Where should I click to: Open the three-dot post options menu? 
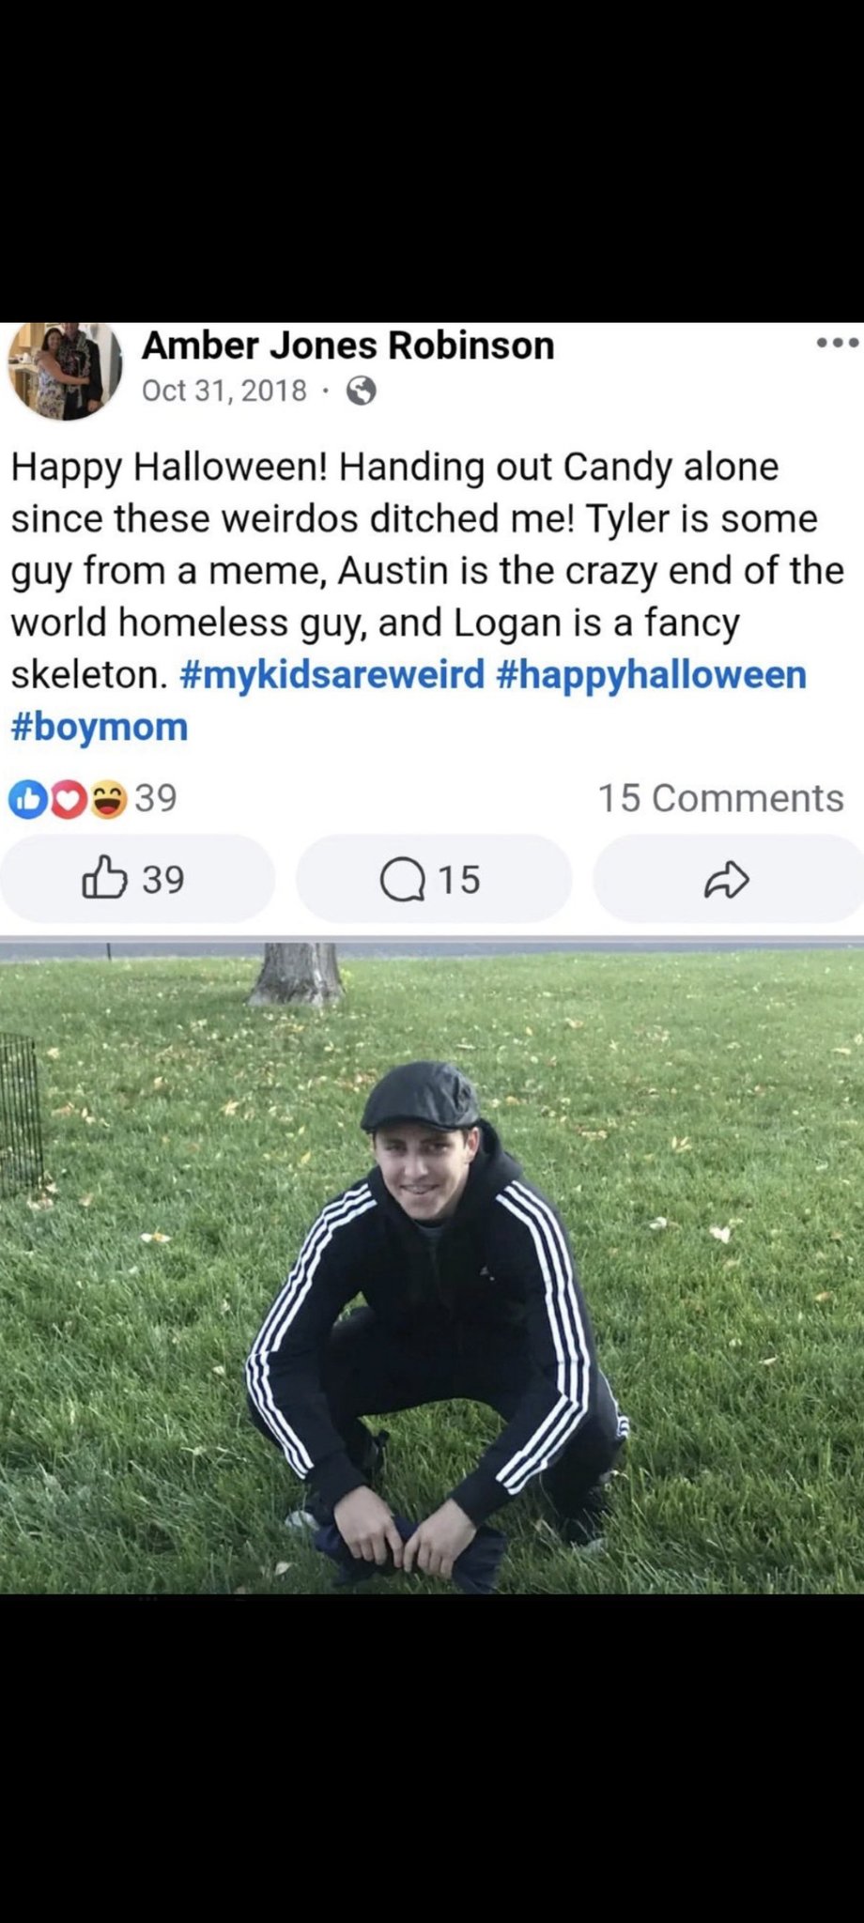837,343
